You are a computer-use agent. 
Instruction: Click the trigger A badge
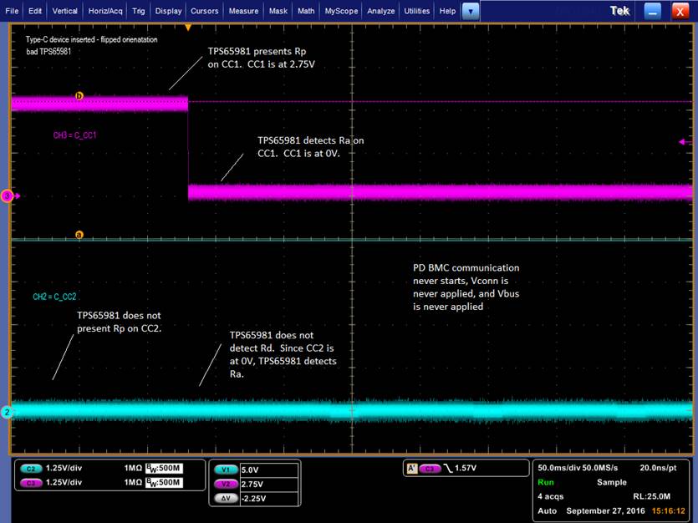click(412, 469)
